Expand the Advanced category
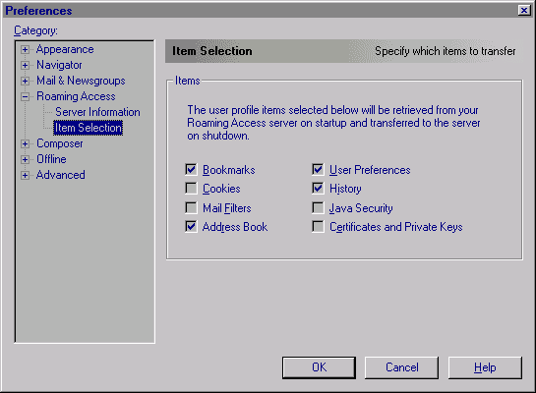Image resolution: width=536 pixels, height=393 pixels. tap(25, 175)
